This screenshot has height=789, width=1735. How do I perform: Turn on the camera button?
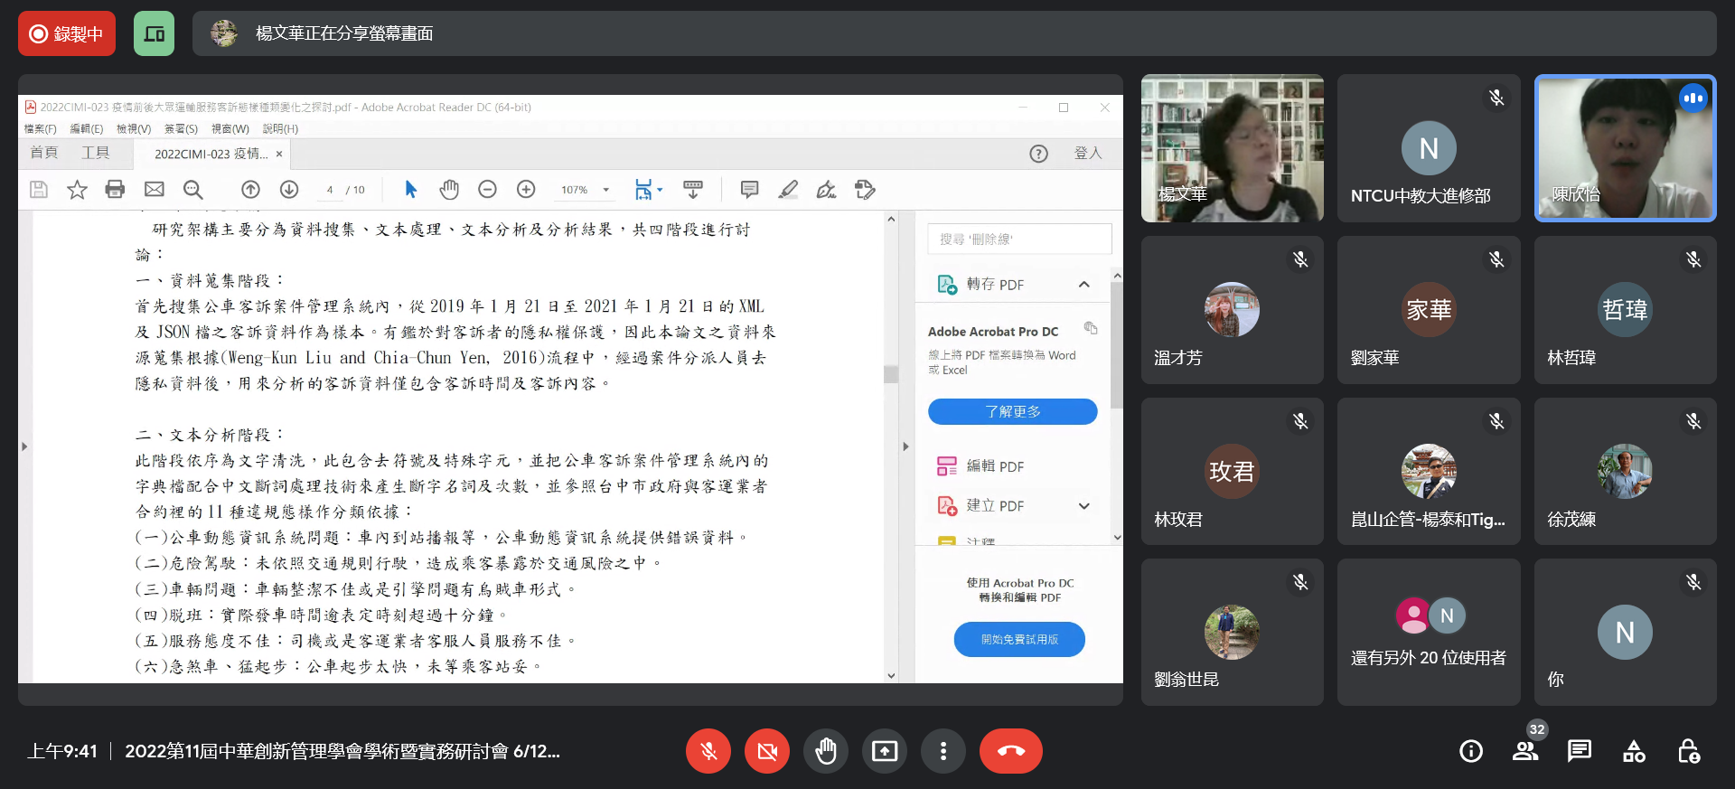click(766, 751)
